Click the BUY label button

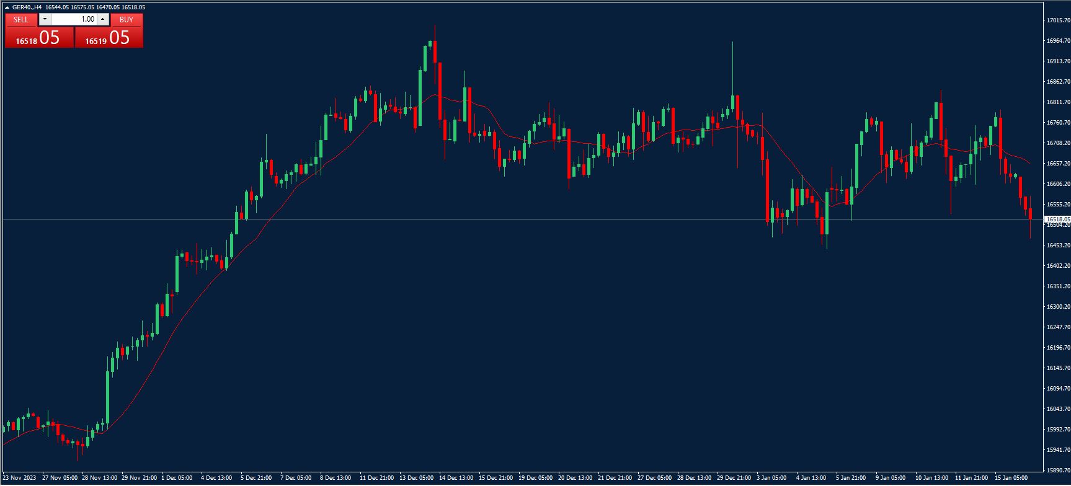127,19
